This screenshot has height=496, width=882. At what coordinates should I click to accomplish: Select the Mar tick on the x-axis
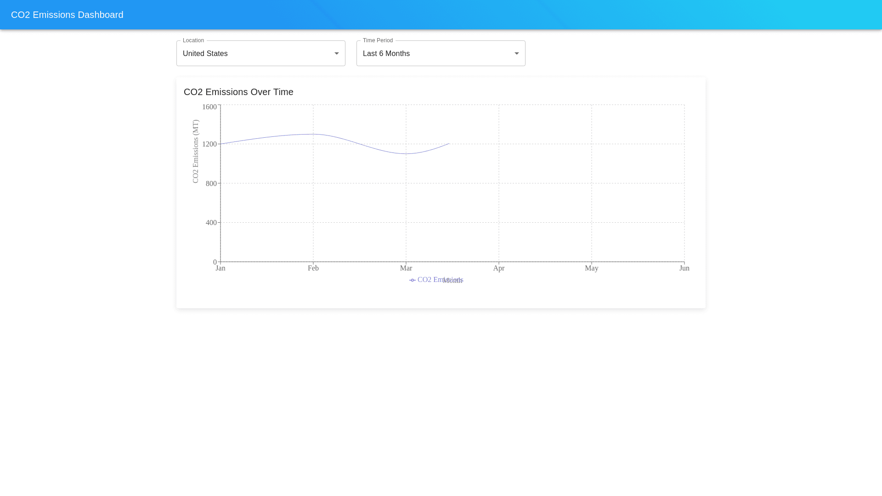pyautogui.click(x=406, y=268)
